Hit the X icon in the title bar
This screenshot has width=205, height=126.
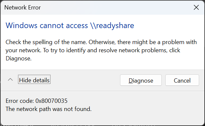[196, 8]
